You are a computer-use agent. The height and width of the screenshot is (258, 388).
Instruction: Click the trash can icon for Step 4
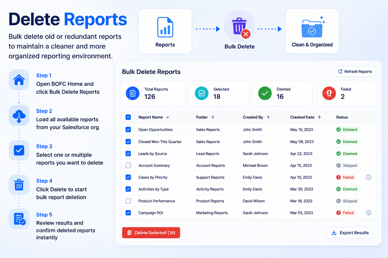click(x=19, y=185)
